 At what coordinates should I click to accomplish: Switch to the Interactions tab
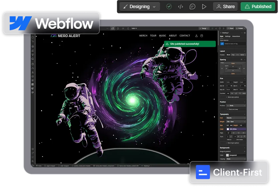click(236, 36)
